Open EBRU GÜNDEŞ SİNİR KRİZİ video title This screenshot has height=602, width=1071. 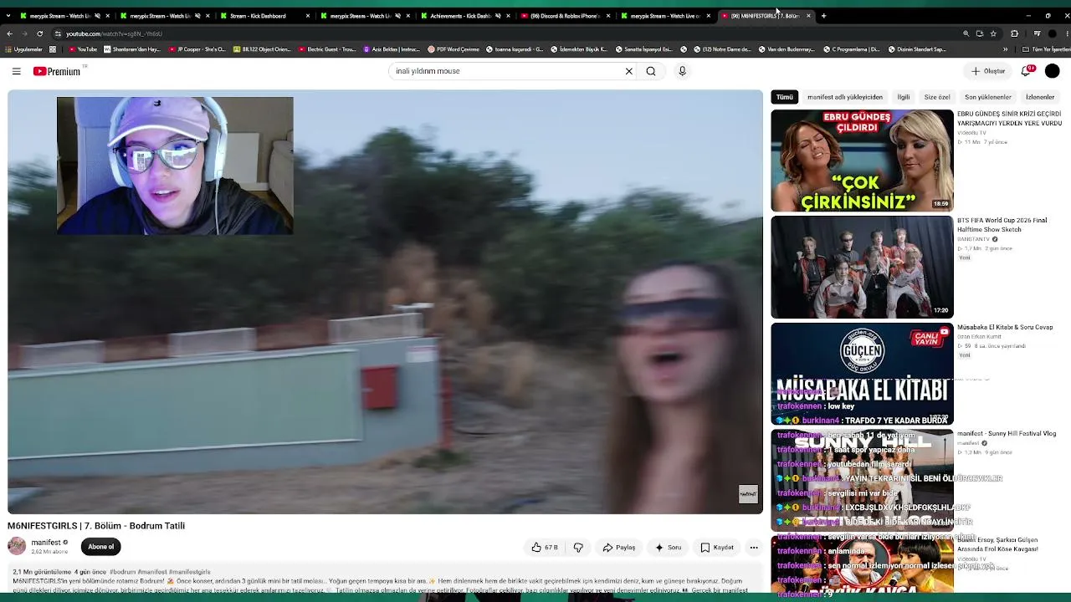click(1009, 119)
